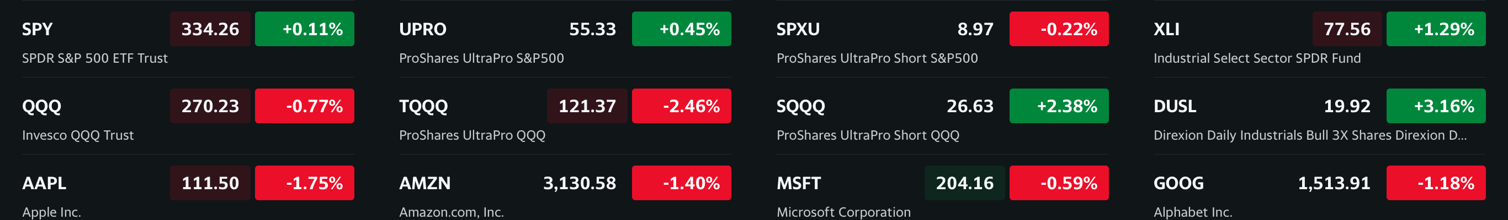Select the GOOG ticker symbol
Viewport: 1508px width, 220px height.
coord(1178,183)
